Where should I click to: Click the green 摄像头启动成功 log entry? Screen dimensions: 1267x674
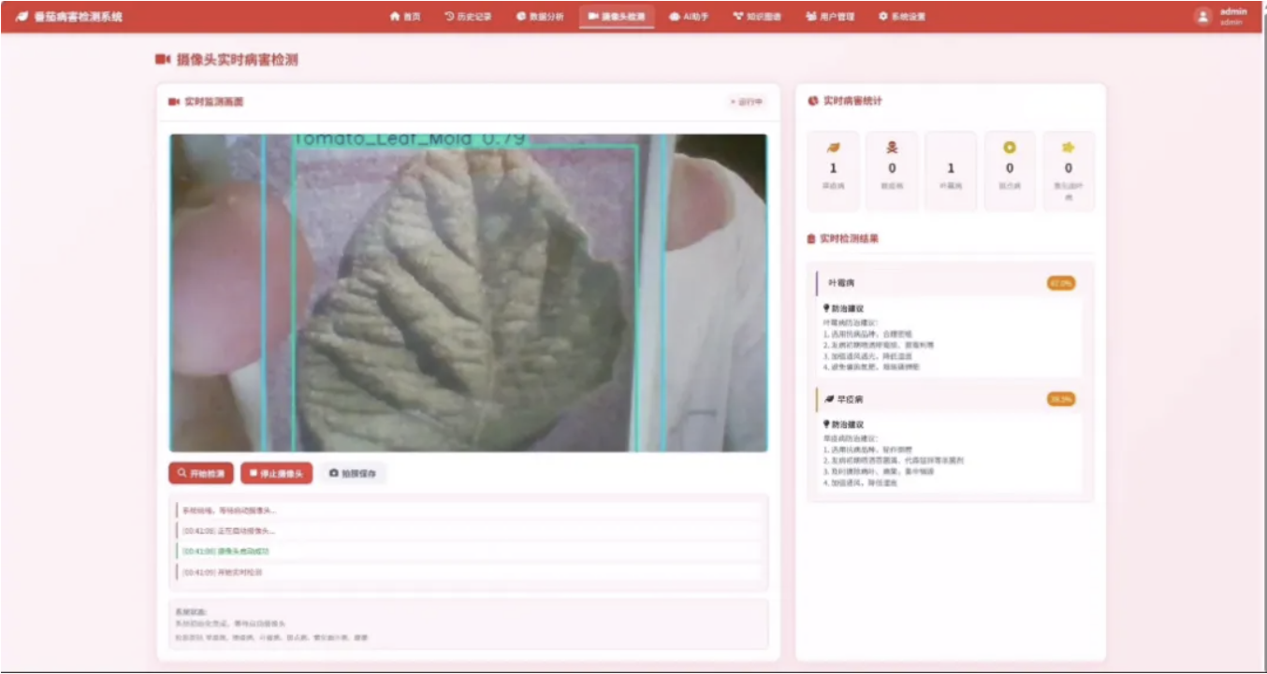[x=471, y=552]
